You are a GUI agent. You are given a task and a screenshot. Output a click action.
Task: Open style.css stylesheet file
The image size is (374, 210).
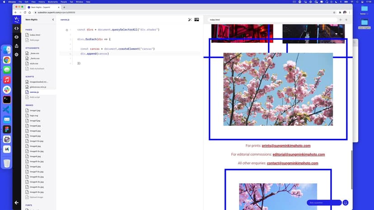[x=34, y=64]
